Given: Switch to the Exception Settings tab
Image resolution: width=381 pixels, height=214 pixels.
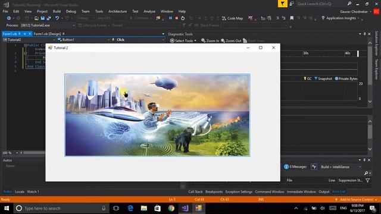Looking at the screenshot, I should tap(239, 191).
